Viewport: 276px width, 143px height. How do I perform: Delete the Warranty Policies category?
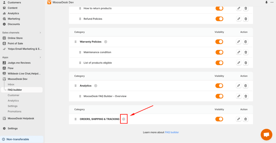point(246,42)
